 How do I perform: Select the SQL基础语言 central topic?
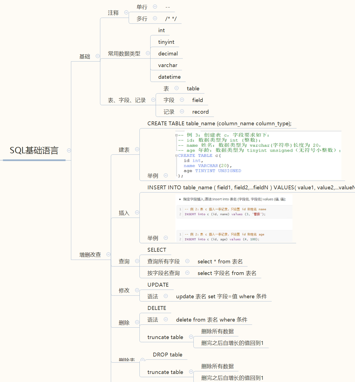[34, 151]
